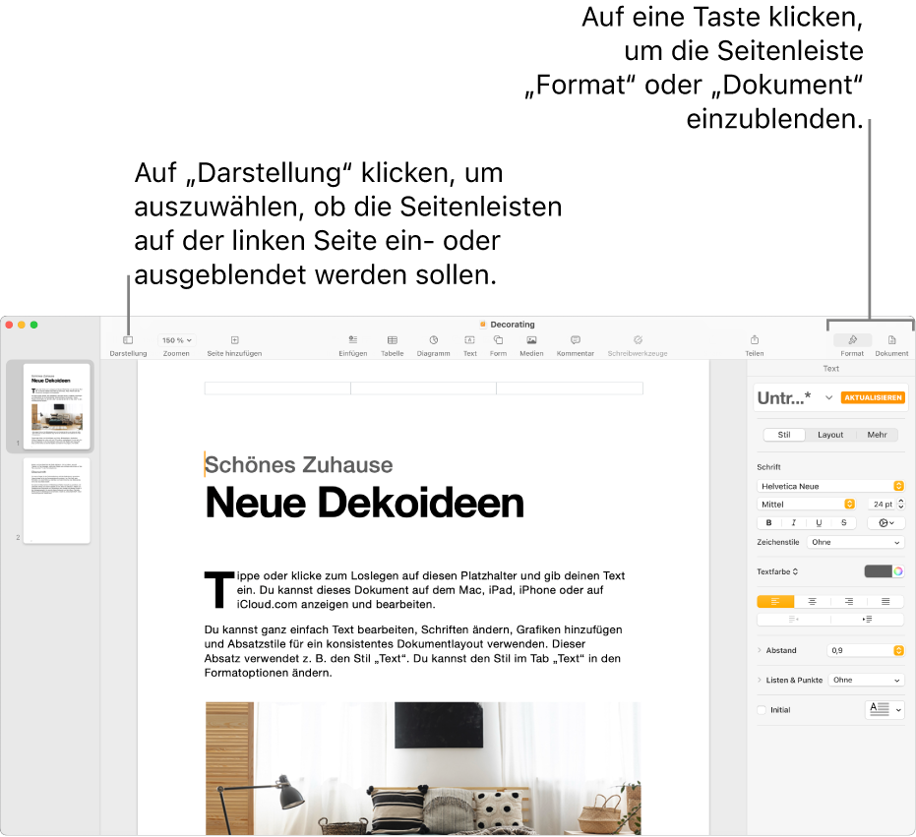Switch to the Mehr tab
This screenshot has width=916, height=837.
click(x=877, y=435)
